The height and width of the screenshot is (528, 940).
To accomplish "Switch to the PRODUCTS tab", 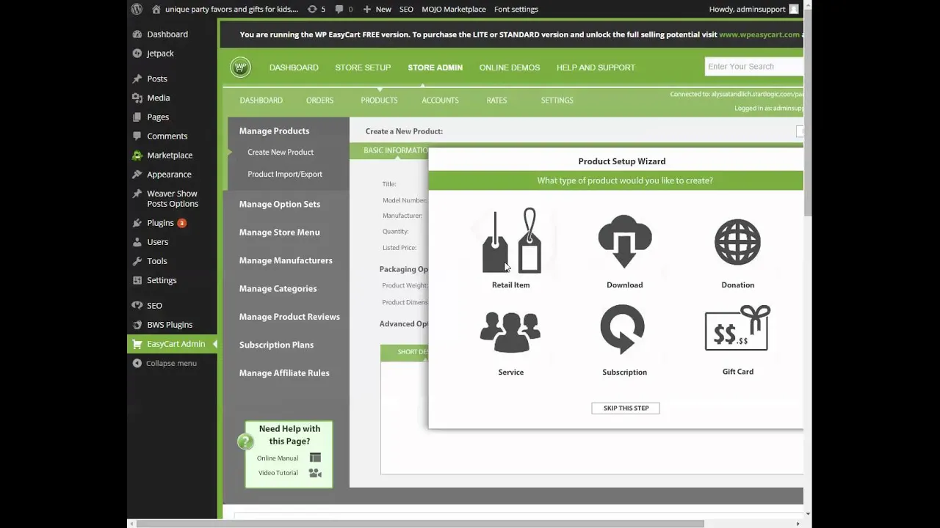I will point(379,100).
